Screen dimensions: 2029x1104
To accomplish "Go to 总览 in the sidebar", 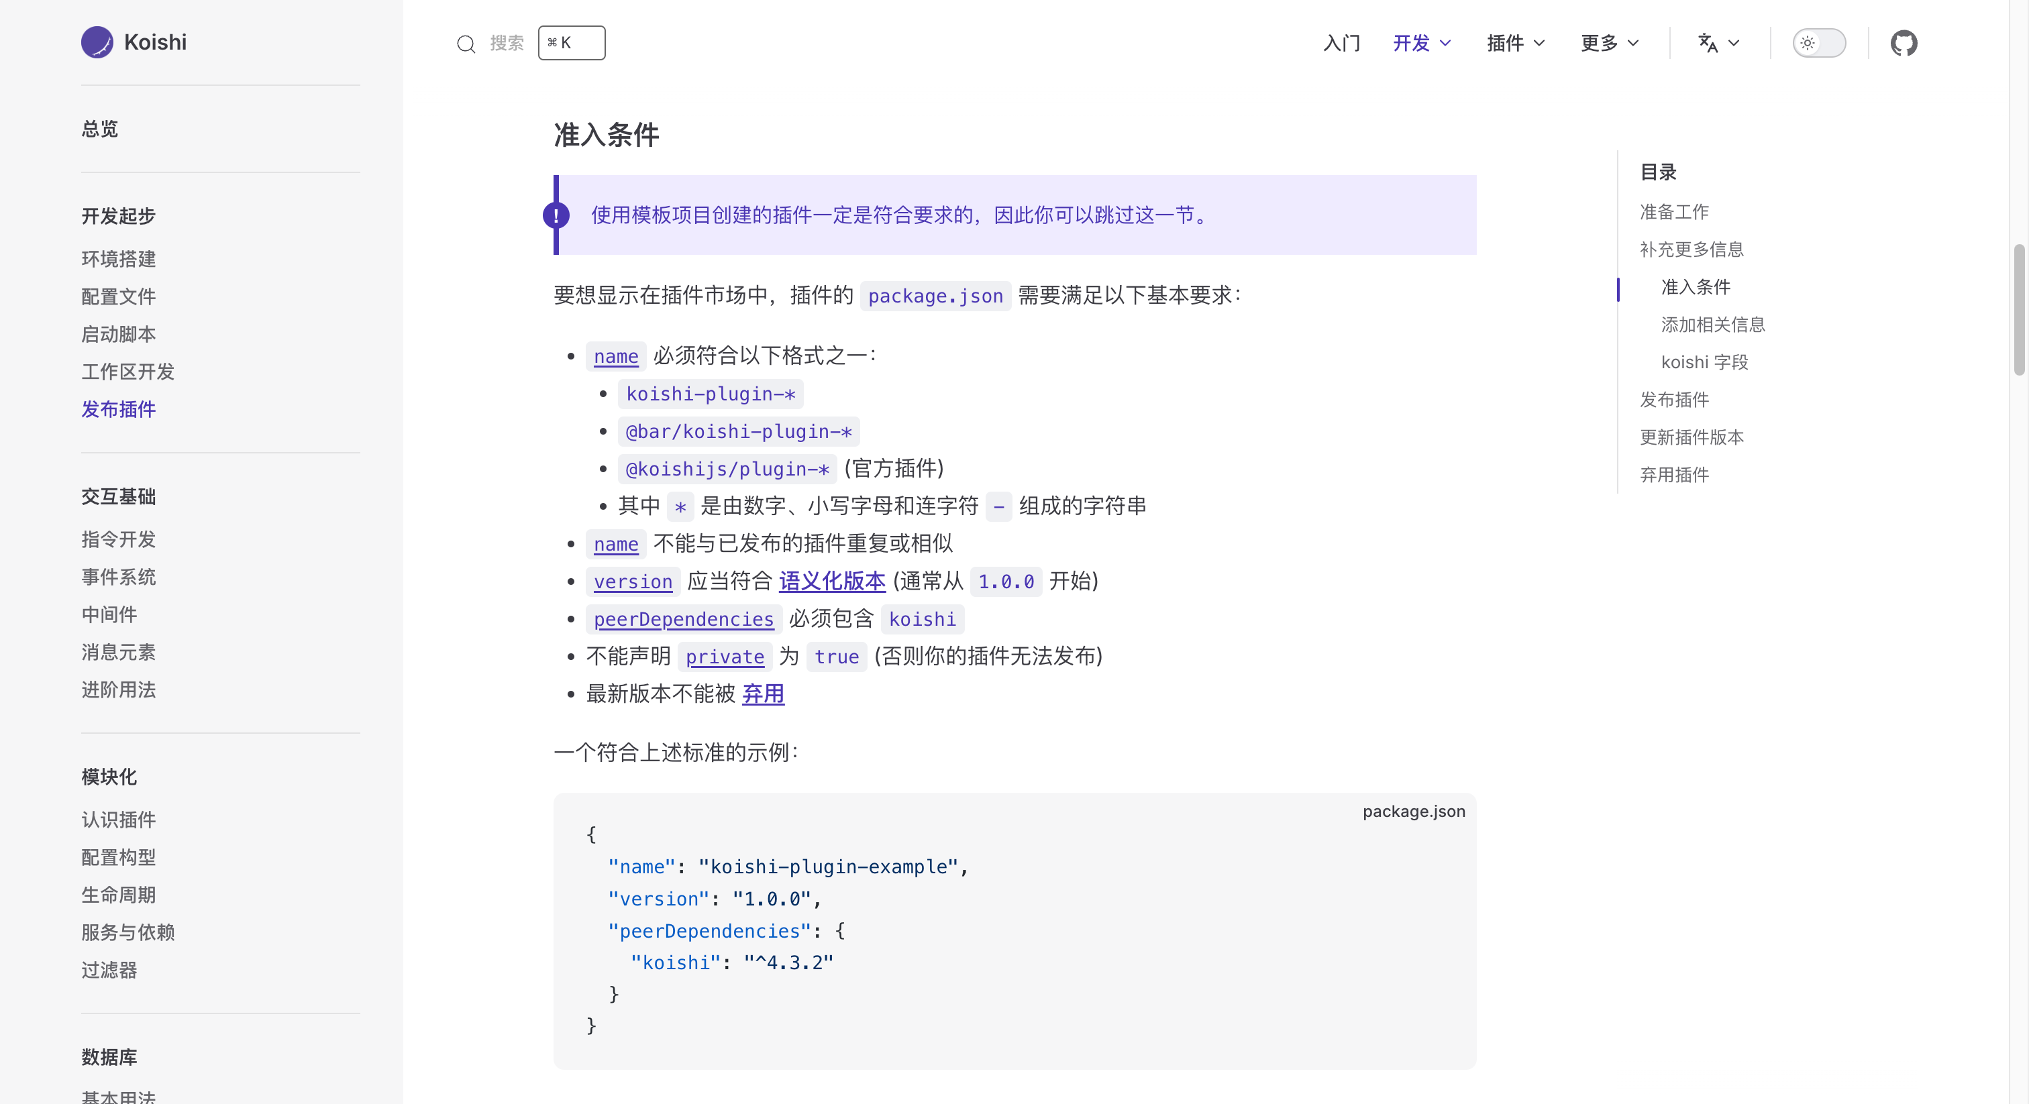I will click(100, 128).
